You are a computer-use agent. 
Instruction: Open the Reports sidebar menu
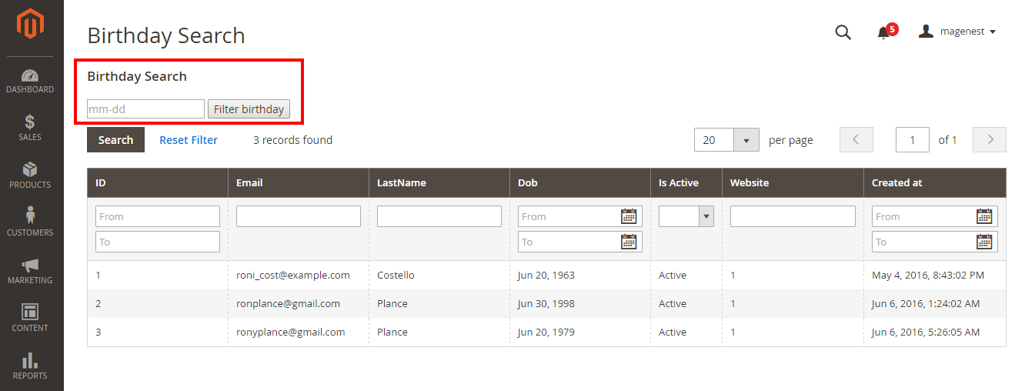pos(31,367)
